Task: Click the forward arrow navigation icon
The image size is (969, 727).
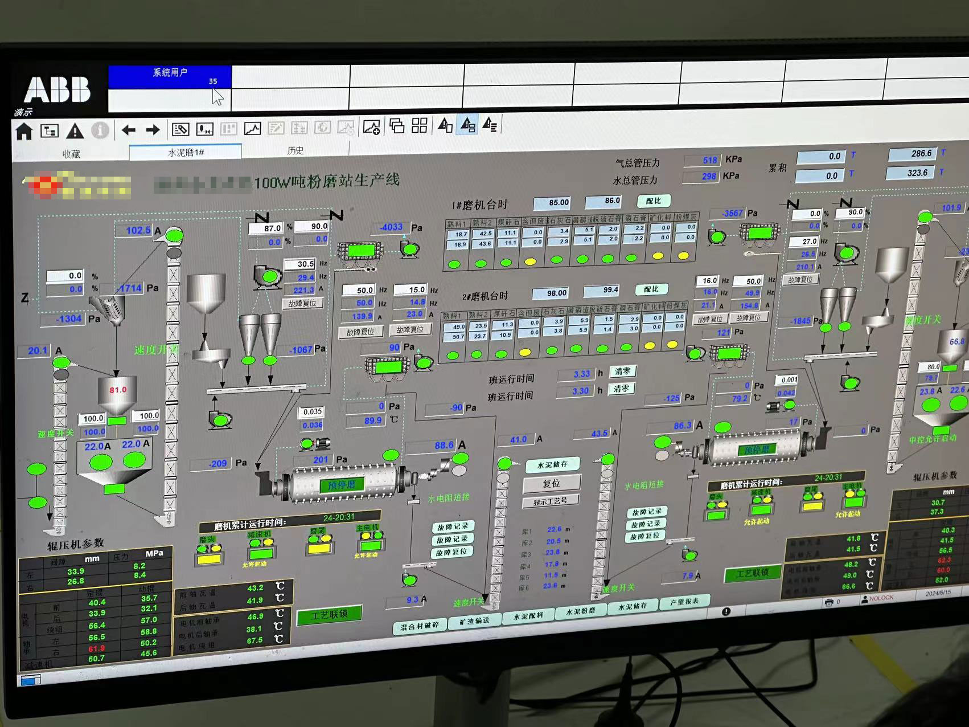Action: tap(153, 130)
